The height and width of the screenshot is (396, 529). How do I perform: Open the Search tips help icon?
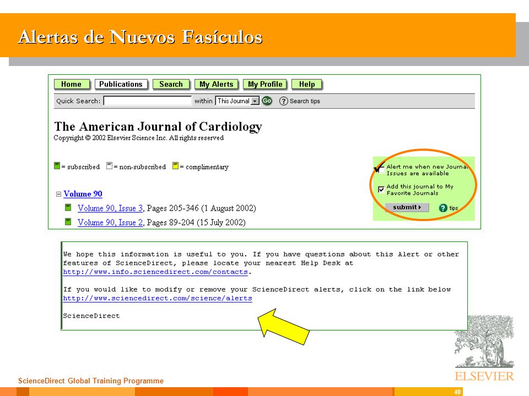pyautogui.click(x=283, y=101)
